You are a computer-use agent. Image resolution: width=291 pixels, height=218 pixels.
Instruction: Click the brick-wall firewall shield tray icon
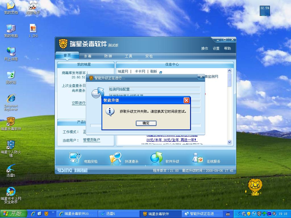(259, 214)
